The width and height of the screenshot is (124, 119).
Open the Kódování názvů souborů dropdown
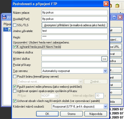pyautogui.click(x=105, y=107)
